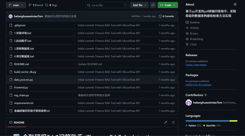This screenshot has width=245, height=136.
Task: Open README.md file
Action: (x=21, y=64)
